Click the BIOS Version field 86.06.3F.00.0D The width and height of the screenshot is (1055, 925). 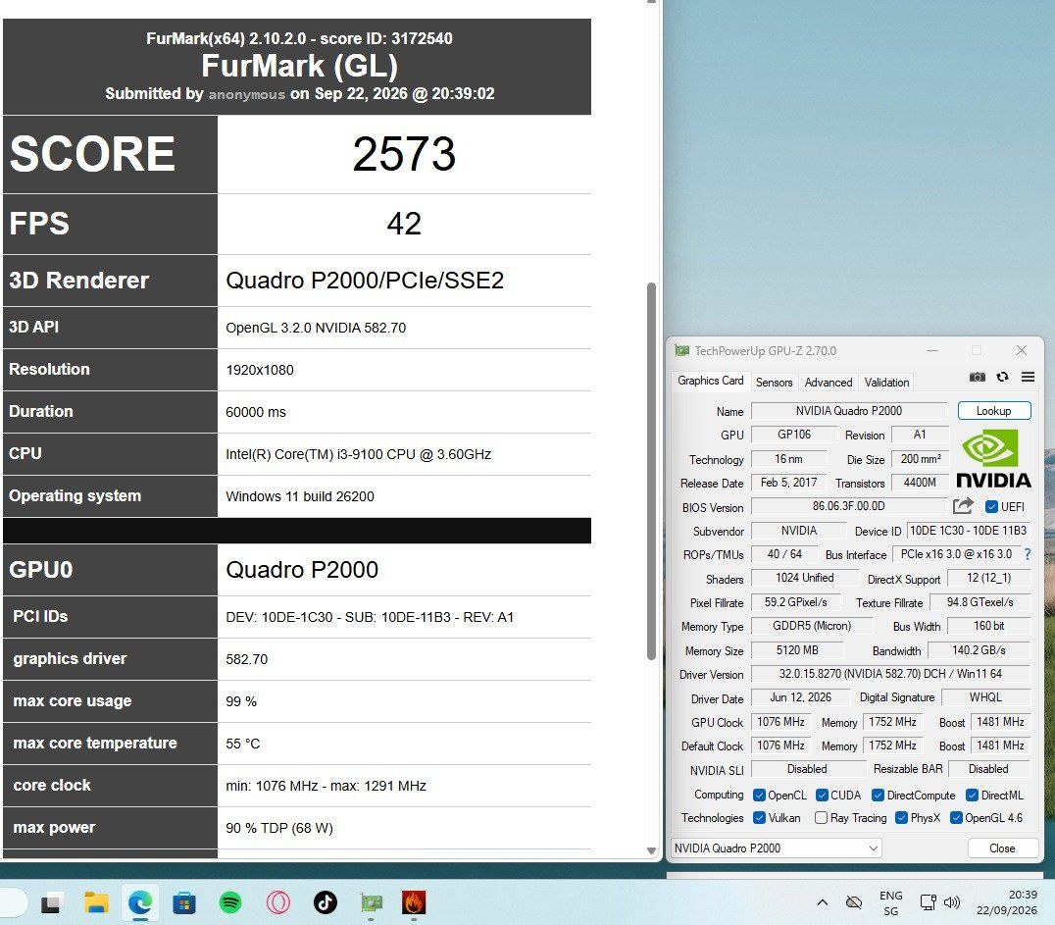848,506
